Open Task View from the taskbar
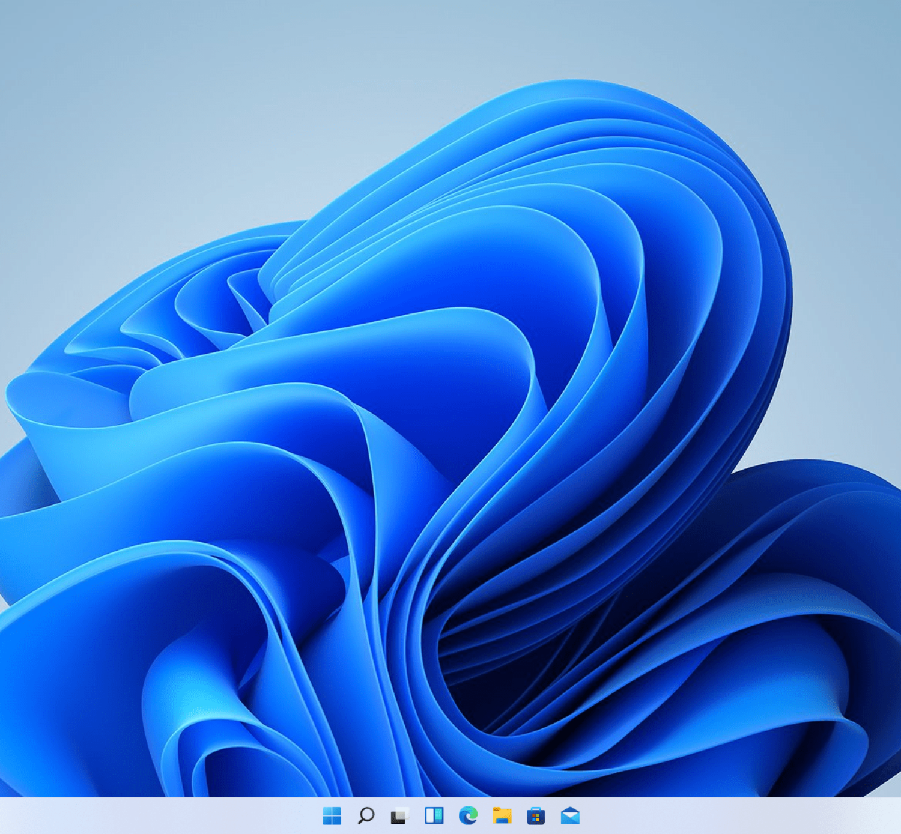901x834 pixels. click(x=399, y=815)
